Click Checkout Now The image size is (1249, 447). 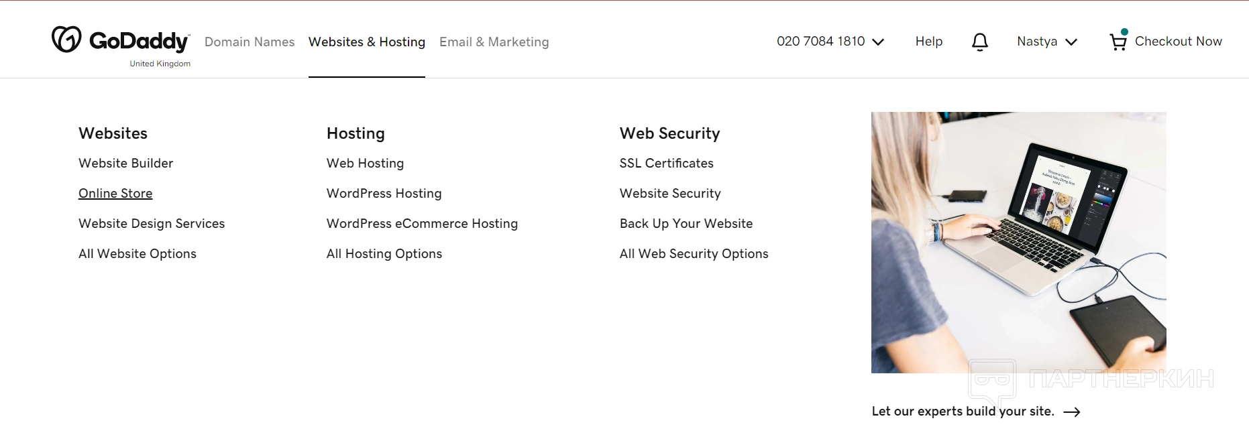click(x=1178, y=42)
